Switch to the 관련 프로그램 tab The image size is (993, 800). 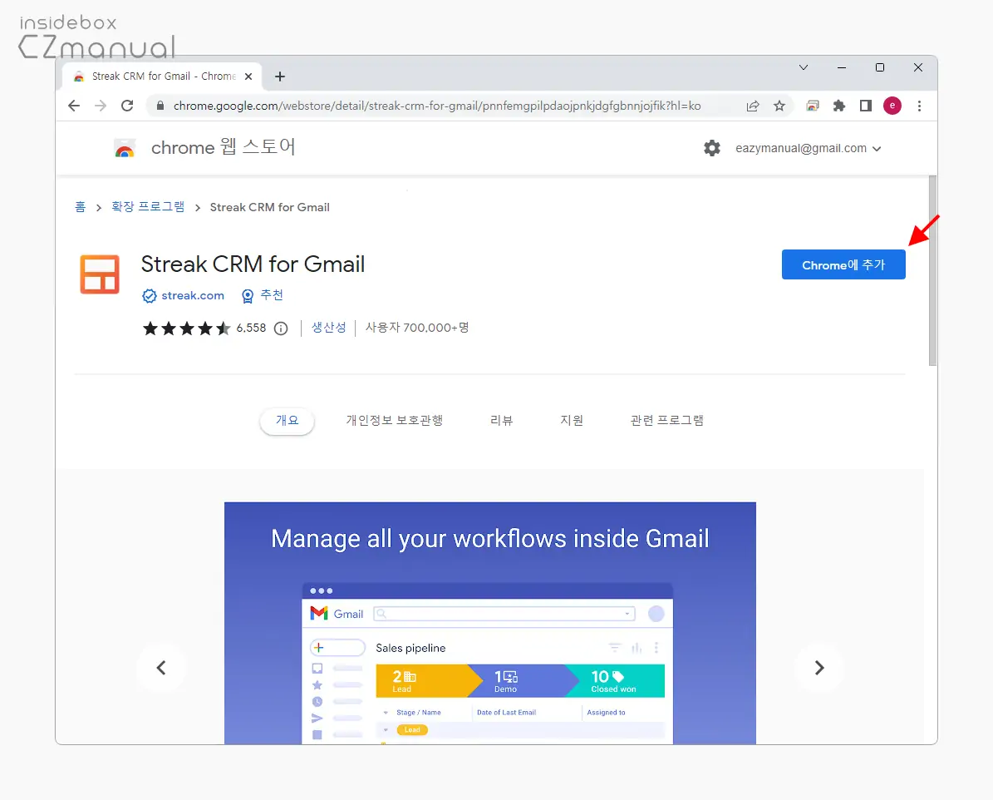tap(666, 421)
